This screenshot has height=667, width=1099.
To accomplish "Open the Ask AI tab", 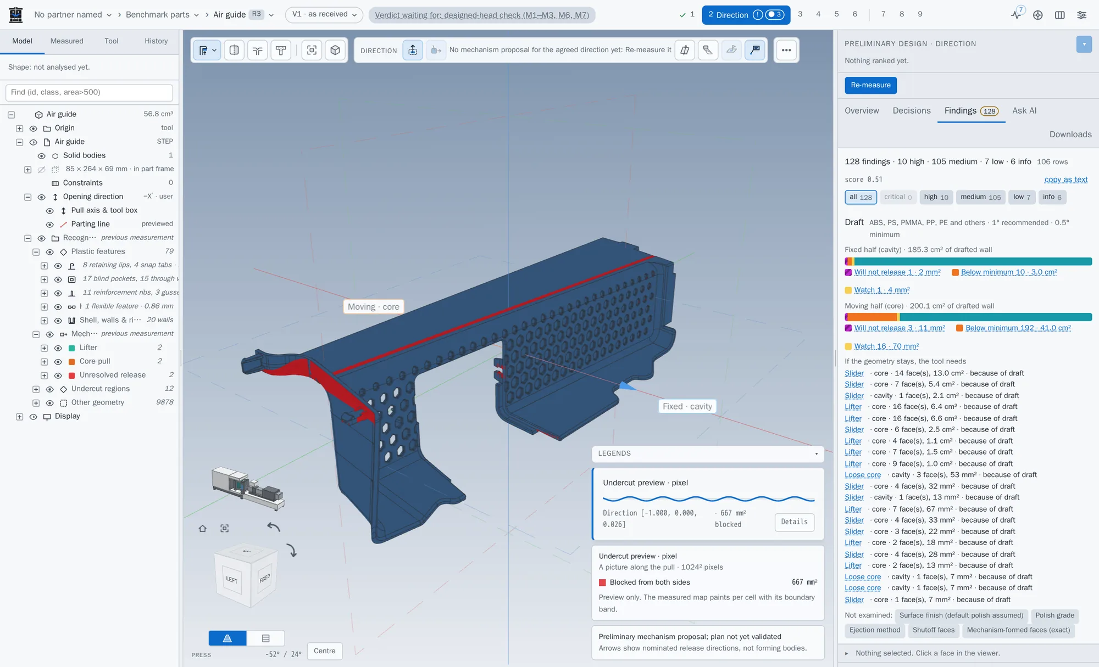I will click(x=1024, y=111).
